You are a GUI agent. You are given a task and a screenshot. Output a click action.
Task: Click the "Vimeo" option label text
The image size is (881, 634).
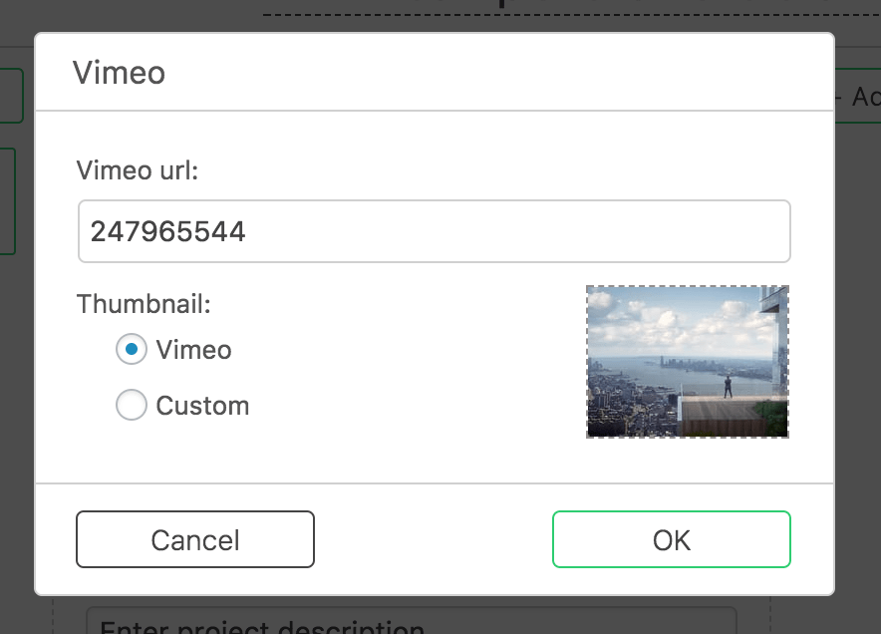coord(193,350)
